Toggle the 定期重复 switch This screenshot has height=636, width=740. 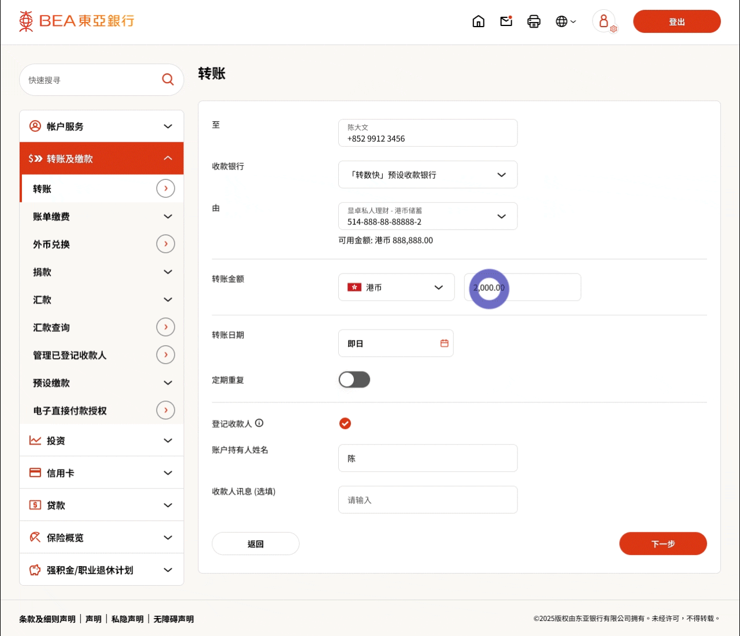(x=354, y=380)
